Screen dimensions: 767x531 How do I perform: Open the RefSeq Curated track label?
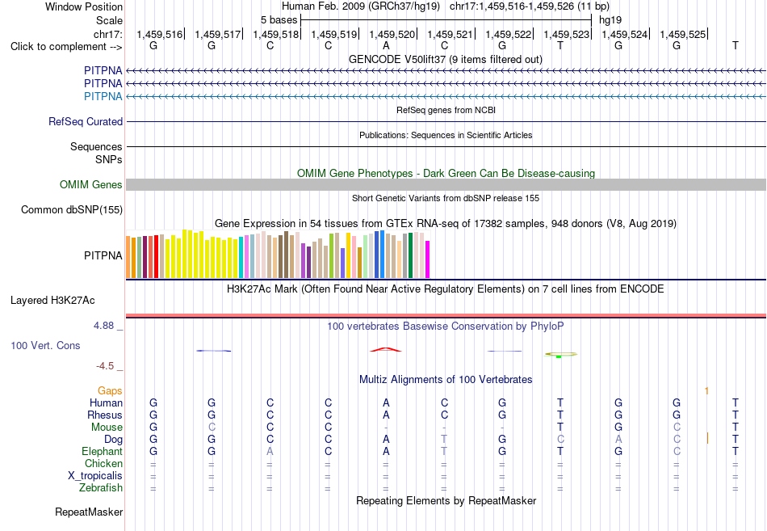[86, 121]
